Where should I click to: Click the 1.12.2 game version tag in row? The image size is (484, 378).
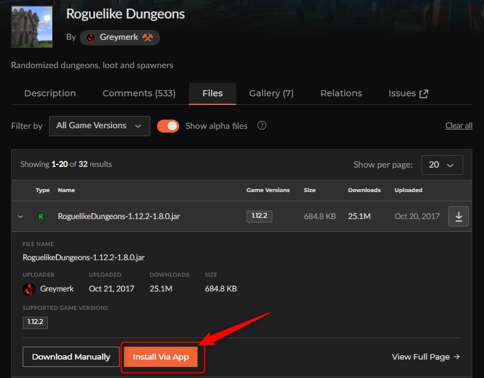(259, 216)
